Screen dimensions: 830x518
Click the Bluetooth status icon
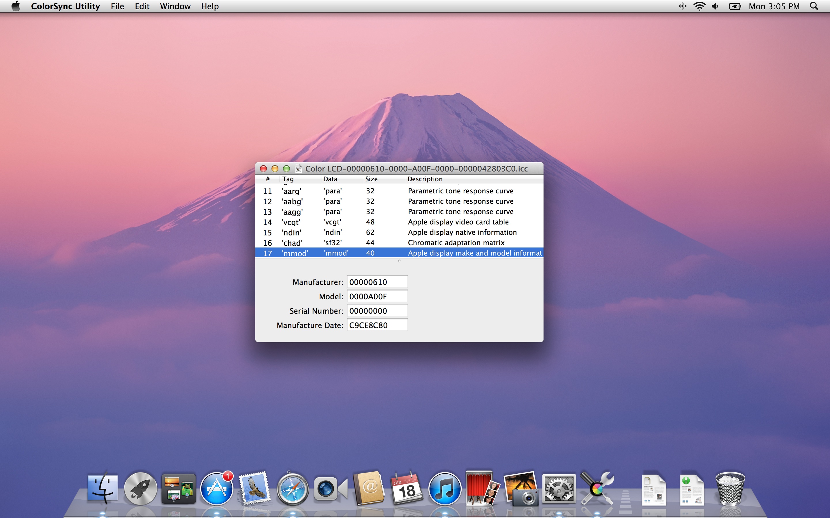pyautogui.click(x=682, y=6)
